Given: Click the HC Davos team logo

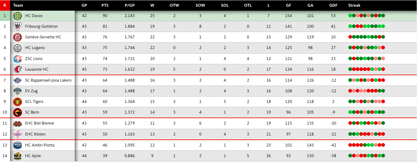Looking at the screenshot, I should coord(17,16).
